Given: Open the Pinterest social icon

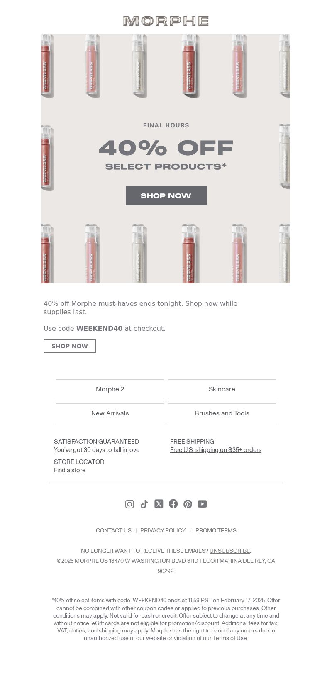Looking at the screenshot, I should coord(188,504).
